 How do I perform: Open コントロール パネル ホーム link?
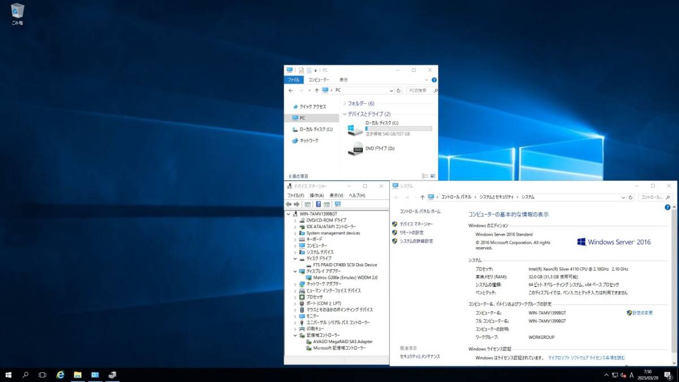click(x=420, y=211)
